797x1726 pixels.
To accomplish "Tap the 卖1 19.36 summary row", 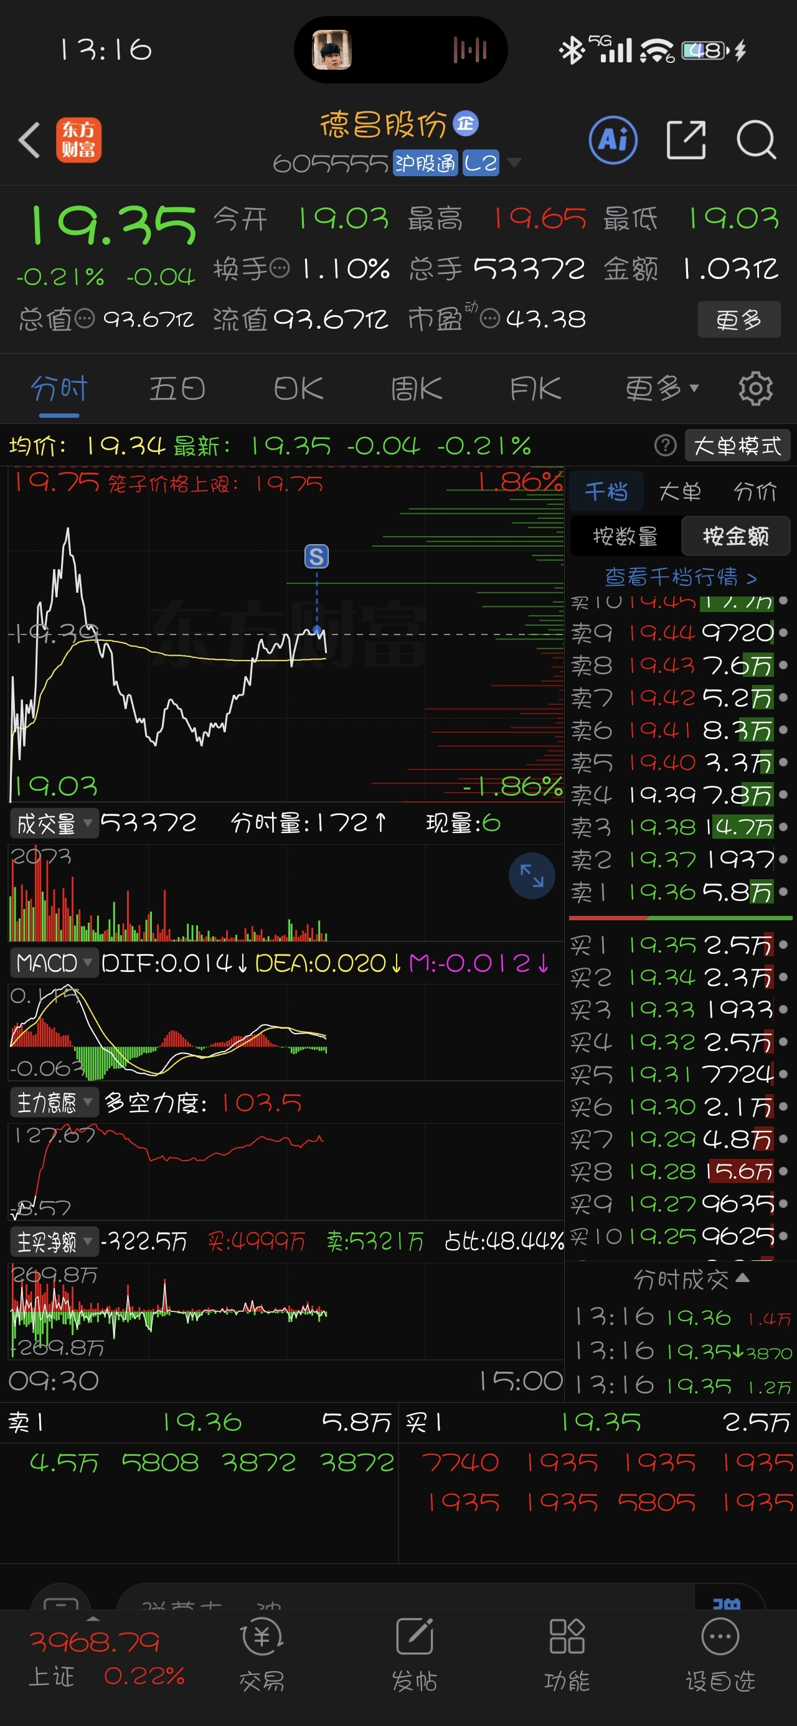I will [200, 1422].
